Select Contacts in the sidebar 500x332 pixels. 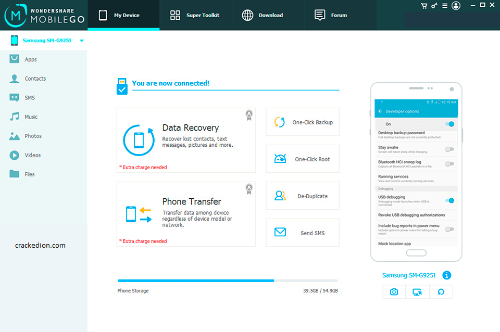[44, 79]
